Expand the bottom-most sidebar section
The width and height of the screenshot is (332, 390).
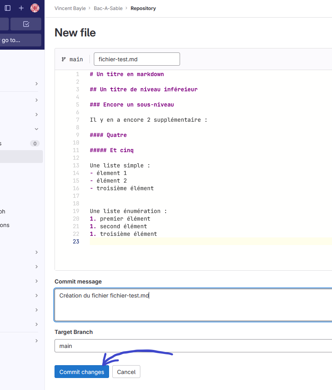[x=36, y=341]
